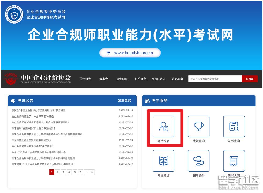The width and height of the screenshot is (263, 193).
Task: Click the www.heguishi.org.cn URL pill
Action: (130, 53)
